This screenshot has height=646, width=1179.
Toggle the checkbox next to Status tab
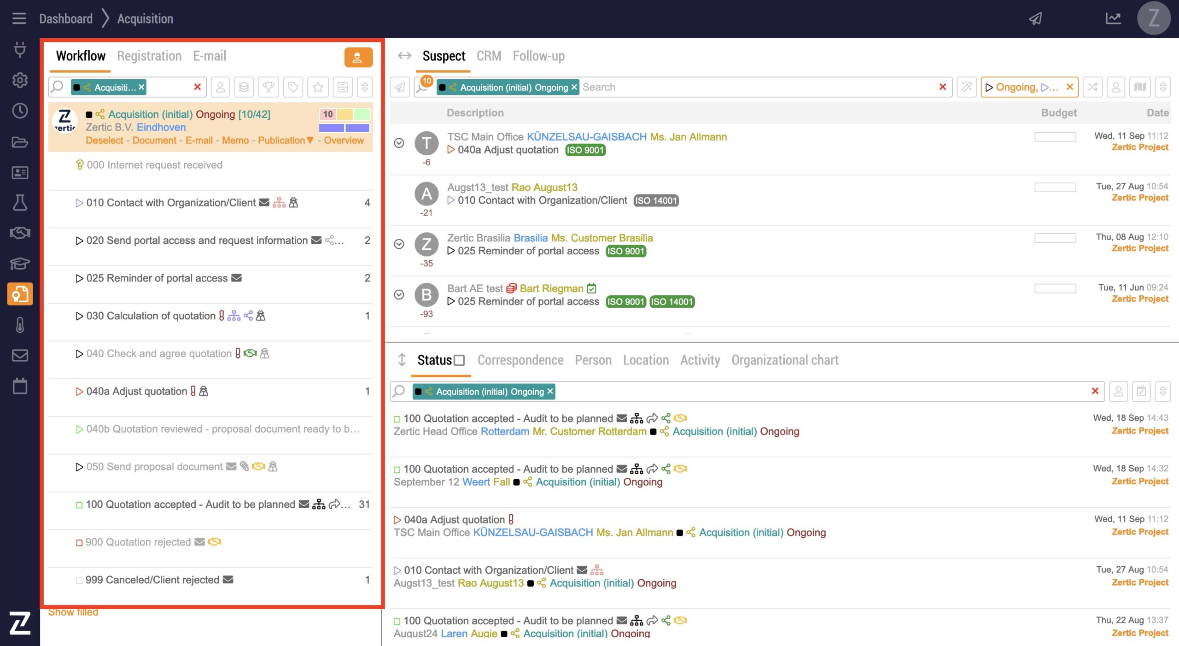pyautogui.click(x=459, y=360)
